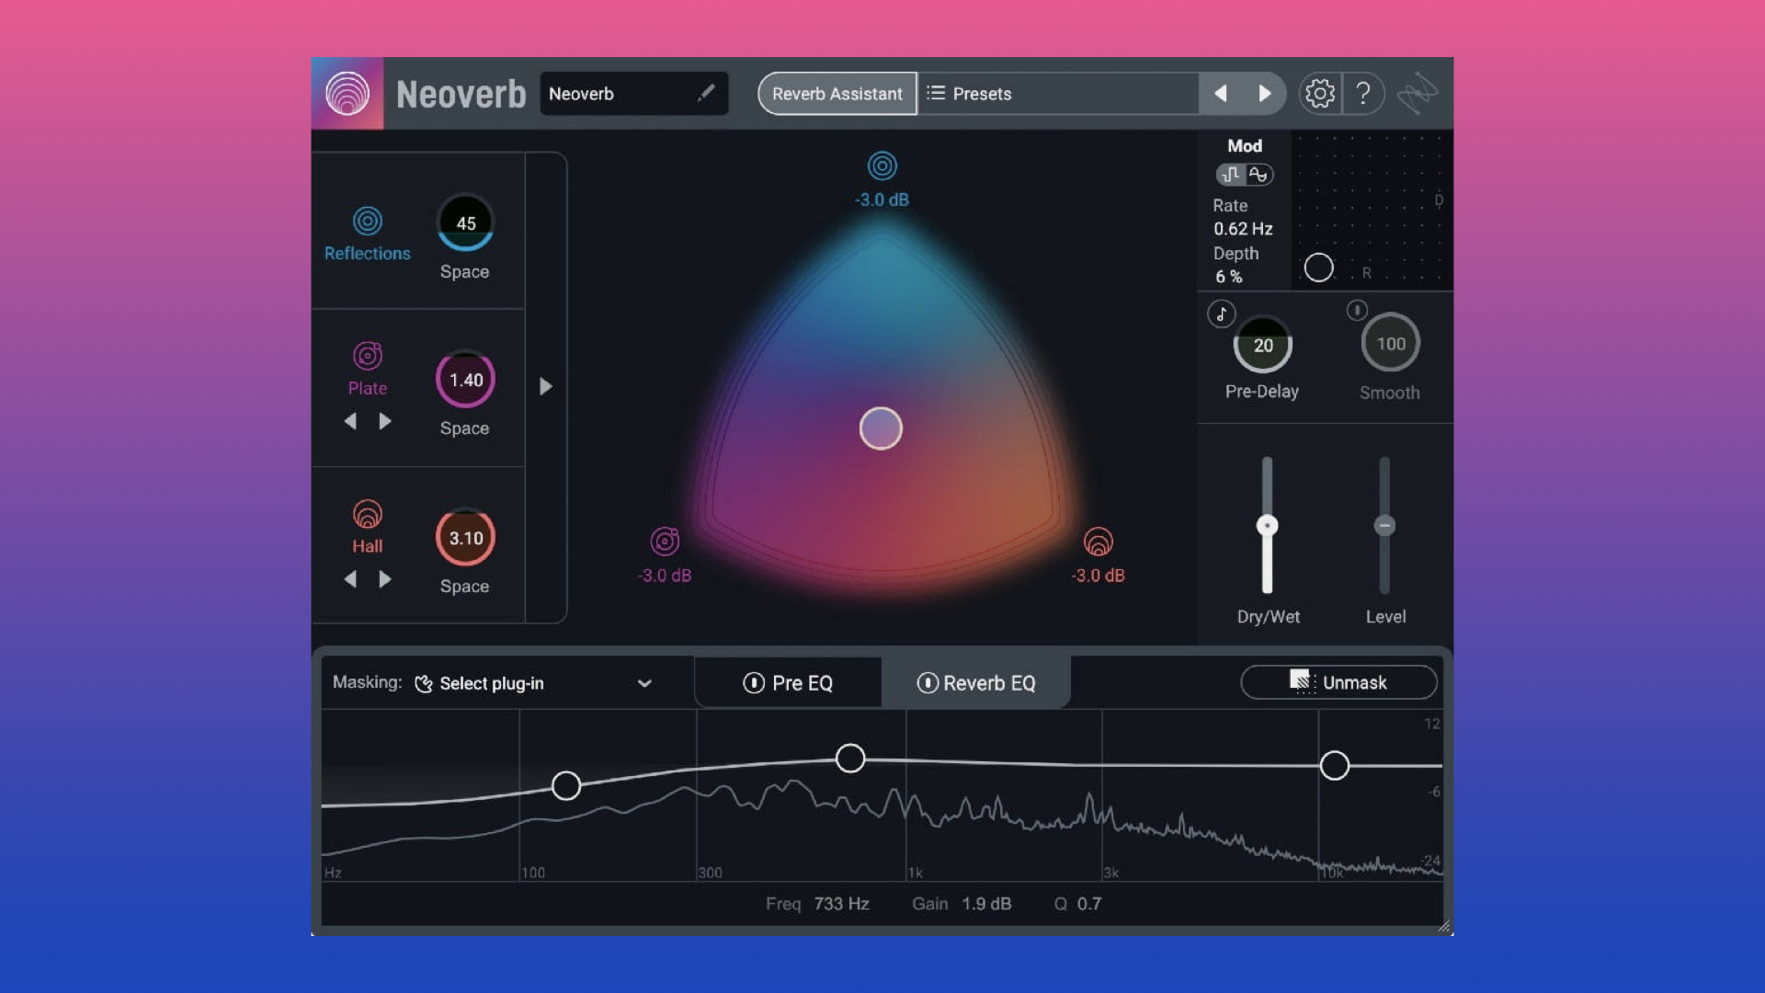Screen dimensions: 1765x993
Task: Open the Presets list
Action: tap(981, 93)
